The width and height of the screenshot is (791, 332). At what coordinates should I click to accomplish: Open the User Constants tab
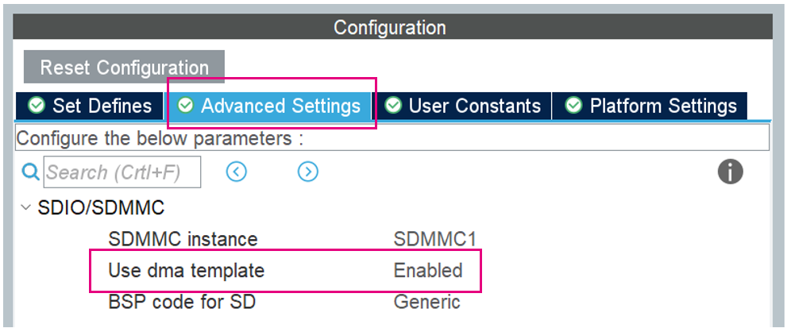tap(462, 106)
